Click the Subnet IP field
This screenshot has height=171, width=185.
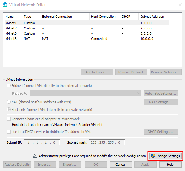coord(42,142)
